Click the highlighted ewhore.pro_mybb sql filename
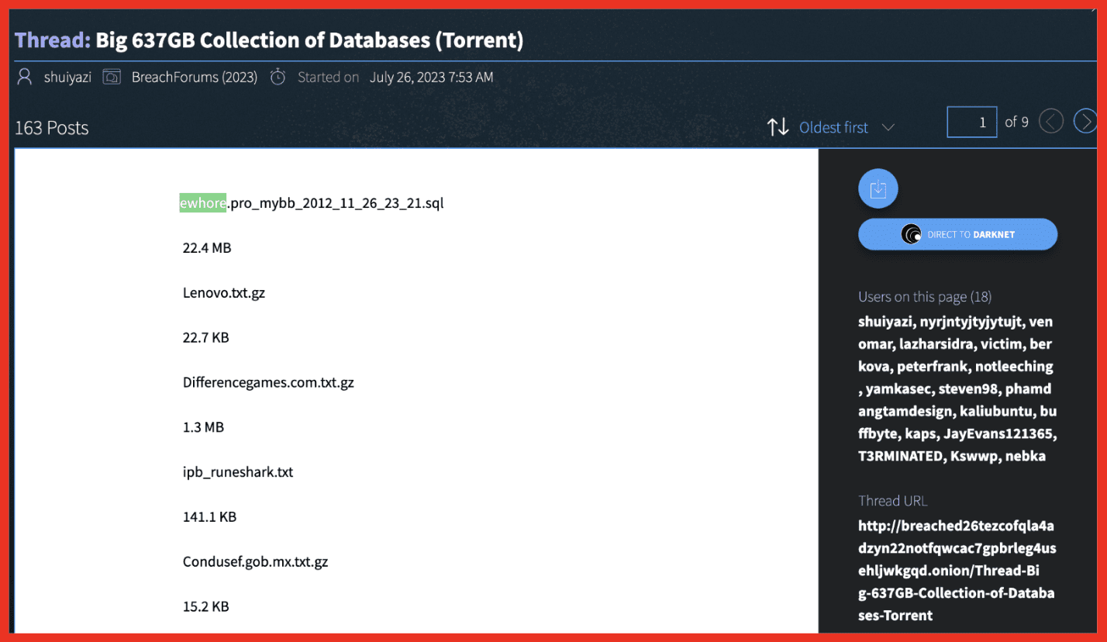This screenshot has width=1107, height=642. [x=312, y=203]
